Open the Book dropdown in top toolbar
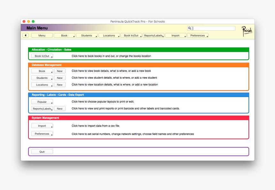 (x=64, y=35)
